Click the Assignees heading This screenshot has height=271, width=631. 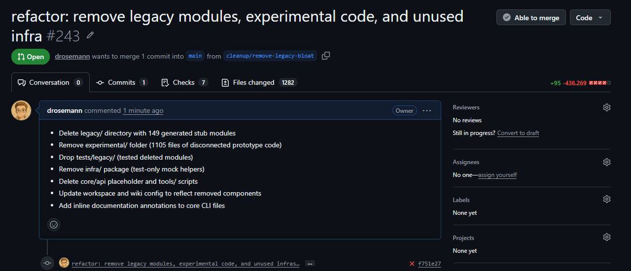(466, 162)
